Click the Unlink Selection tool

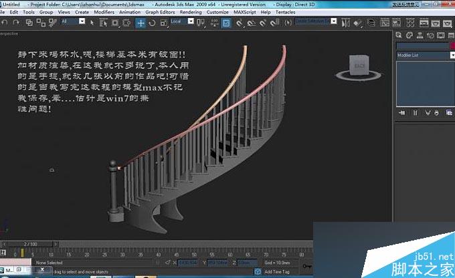pos(41,23)
